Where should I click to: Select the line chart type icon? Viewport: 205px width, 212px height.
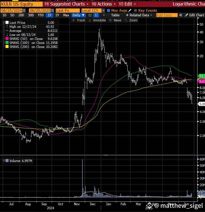90,15
